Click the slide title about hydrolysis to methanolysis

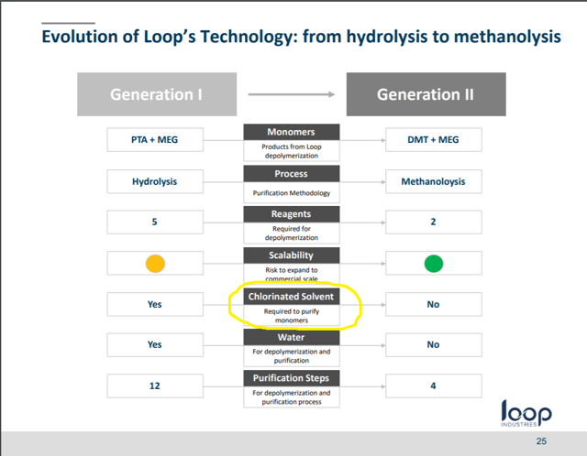click(301, 37)
